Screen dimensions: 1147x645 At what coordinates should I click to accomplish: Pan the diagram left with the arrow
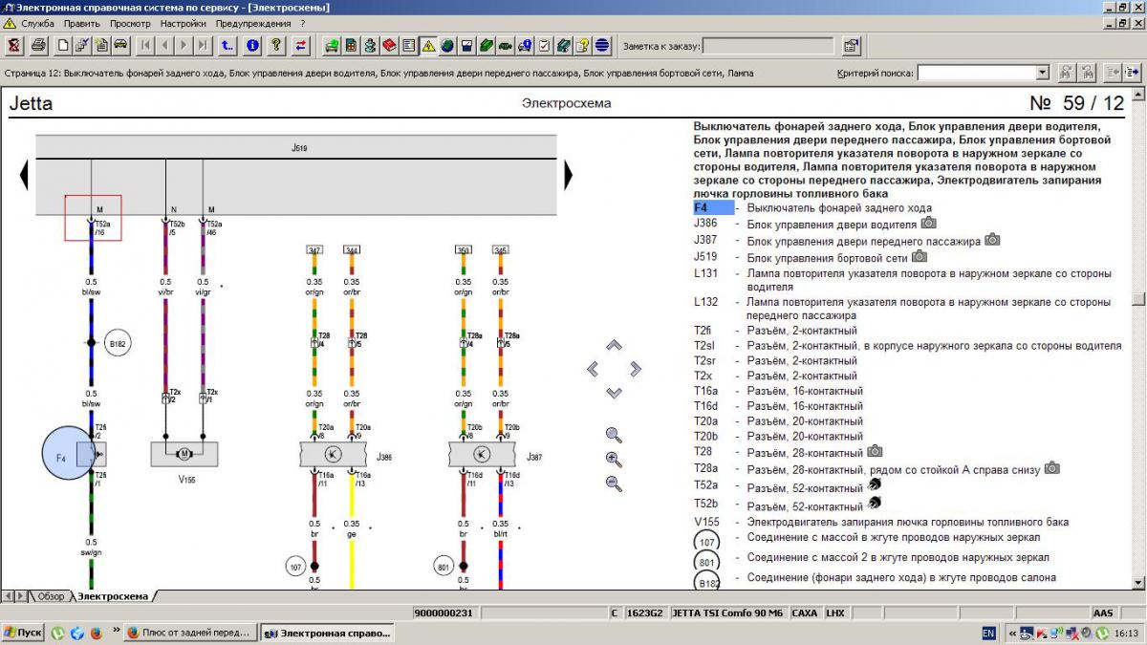[592, 369]
